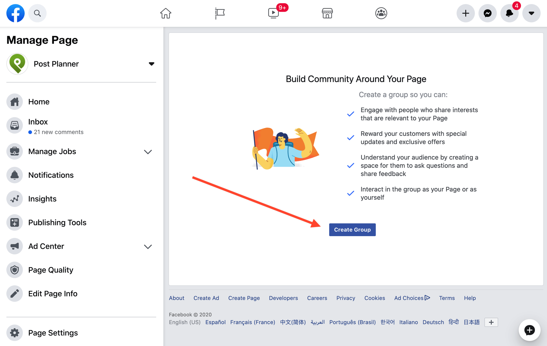The width and height of the screenshot is (547, 346).
Task: Click the Facebook logo icon
Action: (15, 13)
